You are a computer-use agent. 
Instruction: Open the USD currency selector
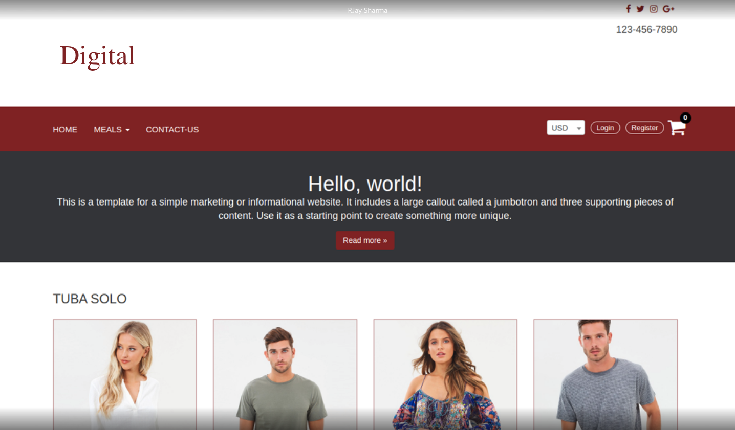click(x=566, y=128)
